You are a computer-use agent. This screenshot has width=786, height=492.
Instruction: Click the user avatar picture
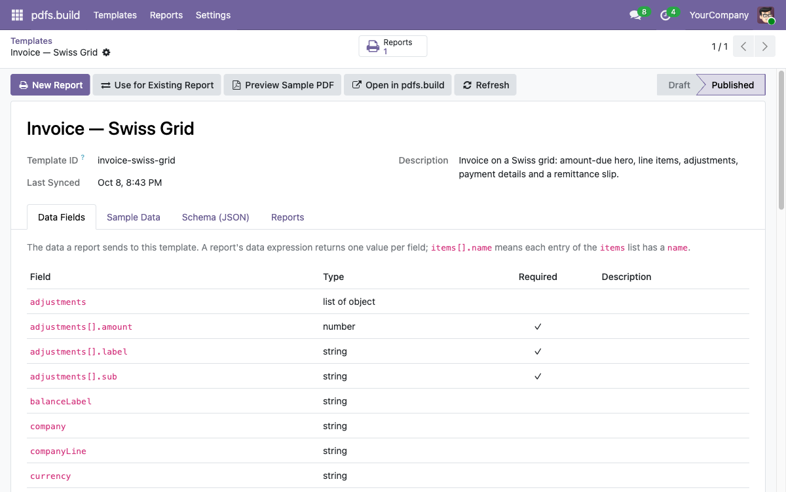click(x=766, y=15)
